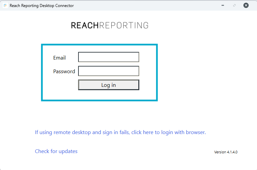This screenshot has height=170, width=257.
Task: Click the Email label
Action: point(59,58)
